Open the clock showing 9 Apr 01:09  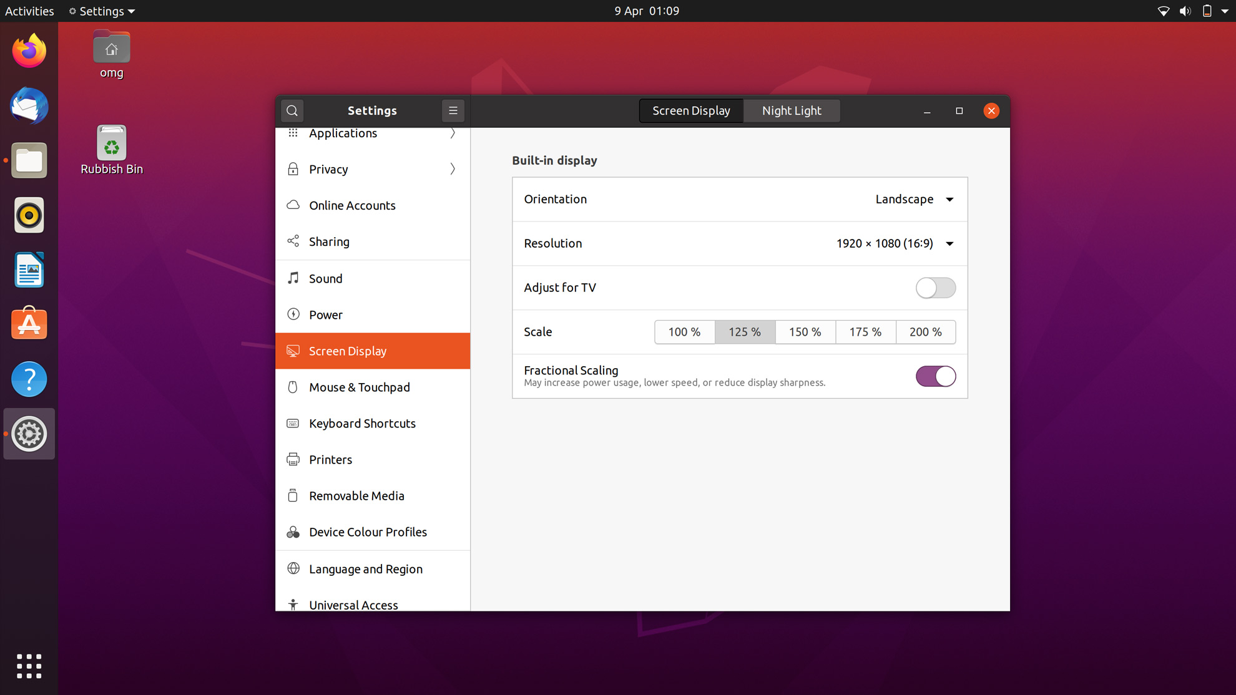click(647, 11)
